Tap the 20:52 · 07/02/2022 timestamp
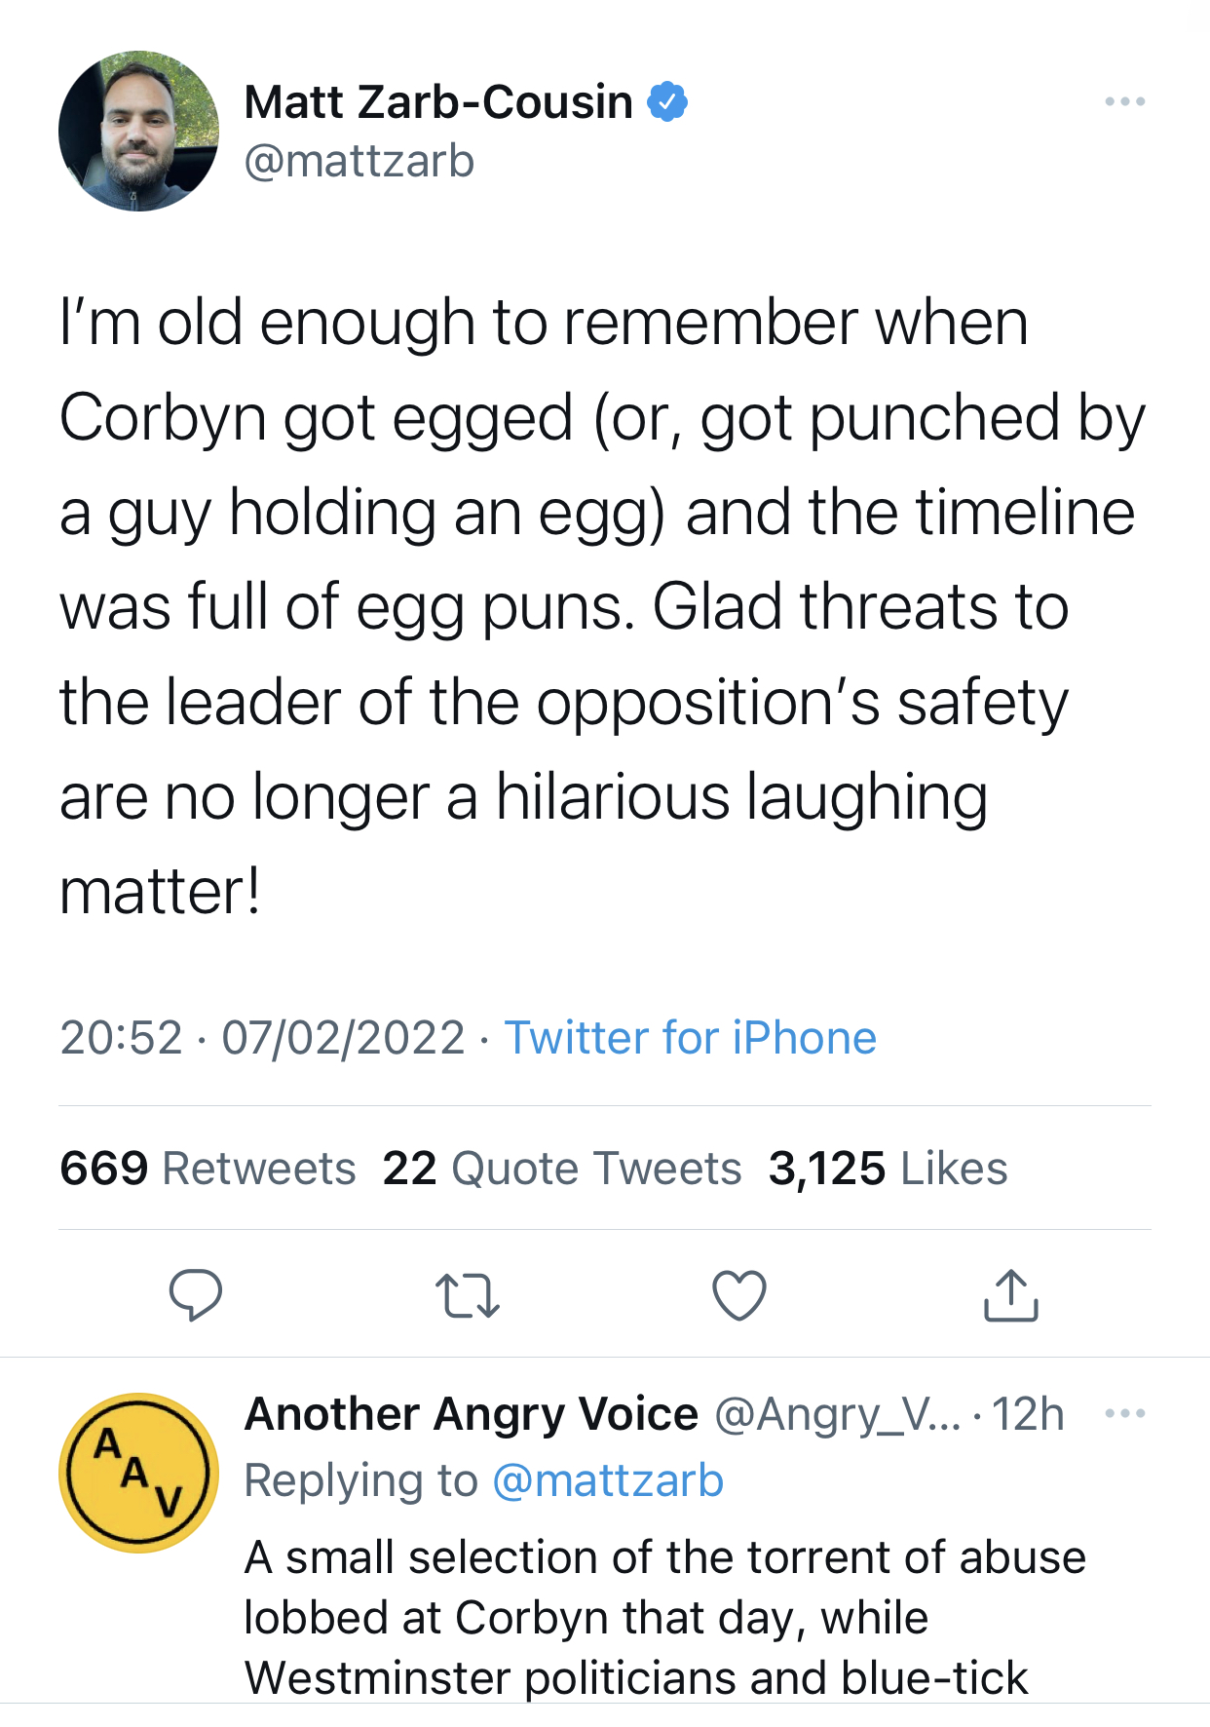1210x1727 pixels. point(262,1037)
